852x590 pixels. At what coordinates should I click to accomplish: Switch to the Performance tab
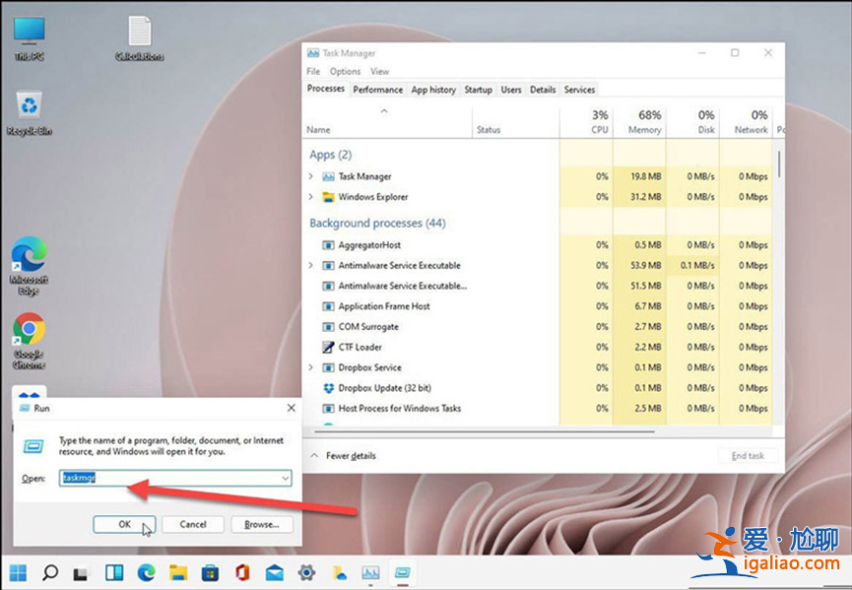(377, 89)
